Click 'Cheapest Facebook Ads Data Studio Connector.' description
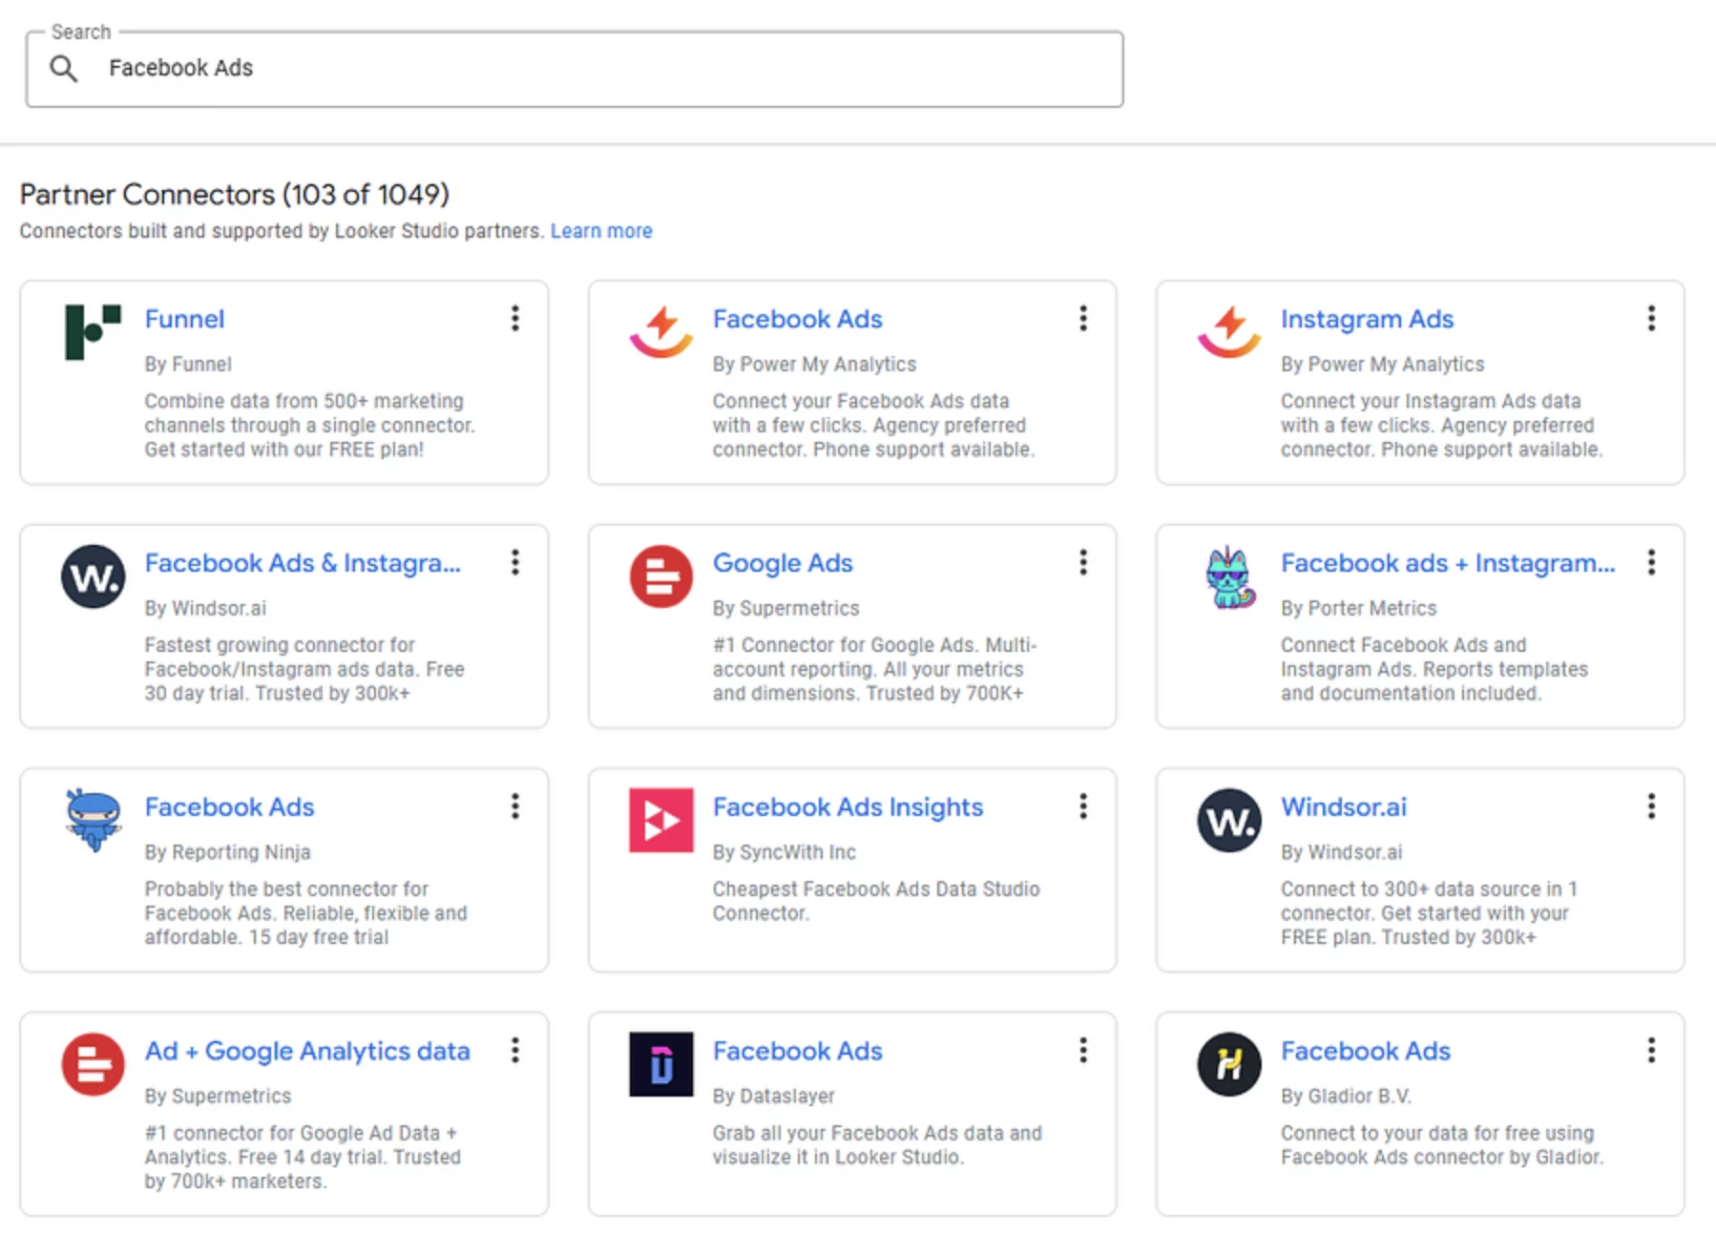 (876, 901)
